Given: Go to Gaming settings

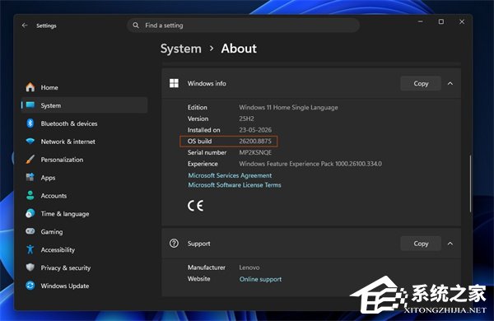Looking at the screenshot, I should tap(85, 231).
